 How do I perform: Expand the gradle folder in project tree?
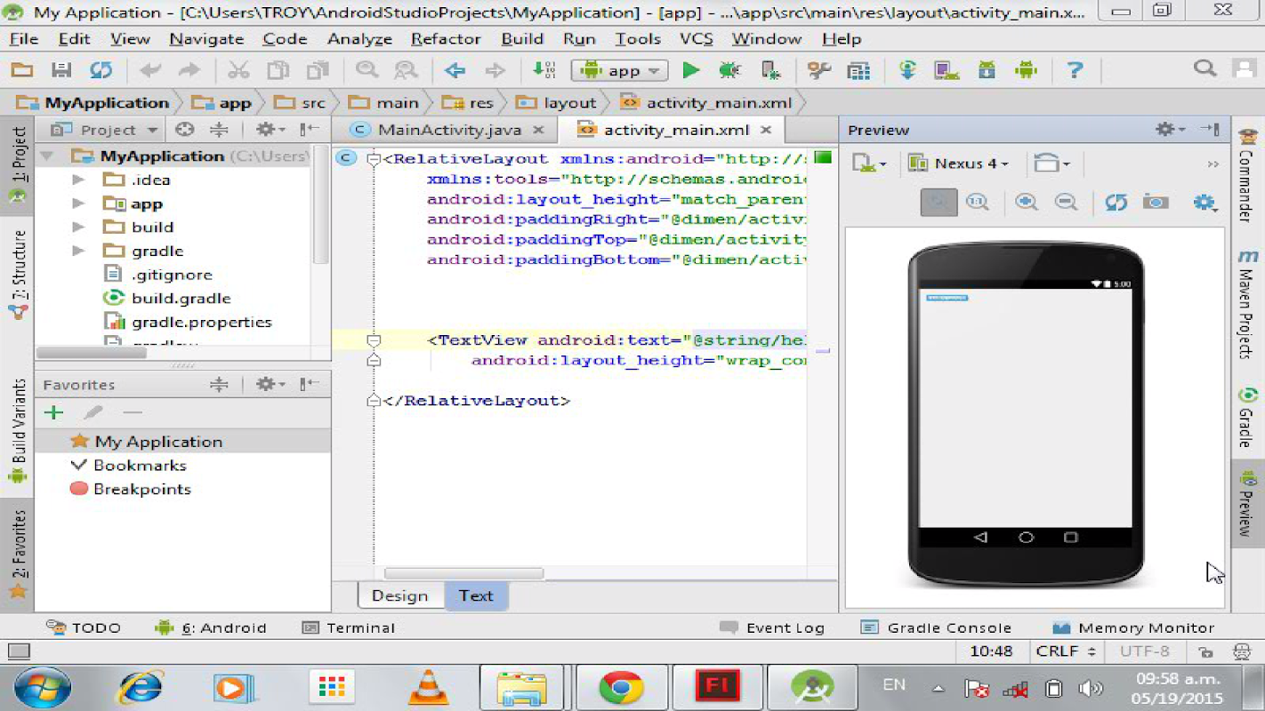pos(79,252)
